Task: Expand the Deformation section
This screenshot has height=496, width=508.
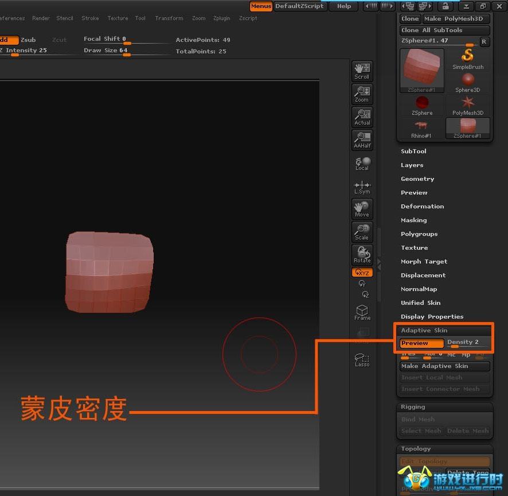Action: point(422,206)
